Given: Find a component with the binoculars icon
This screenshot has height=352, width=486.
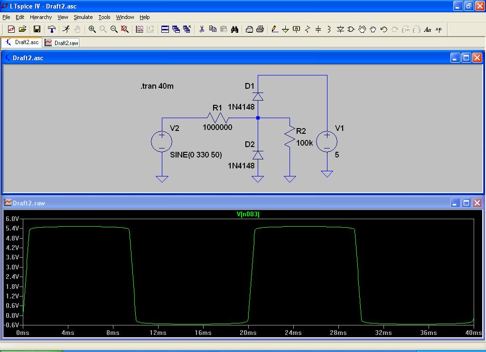Looking at the screenshot, I should click(234, 29).
